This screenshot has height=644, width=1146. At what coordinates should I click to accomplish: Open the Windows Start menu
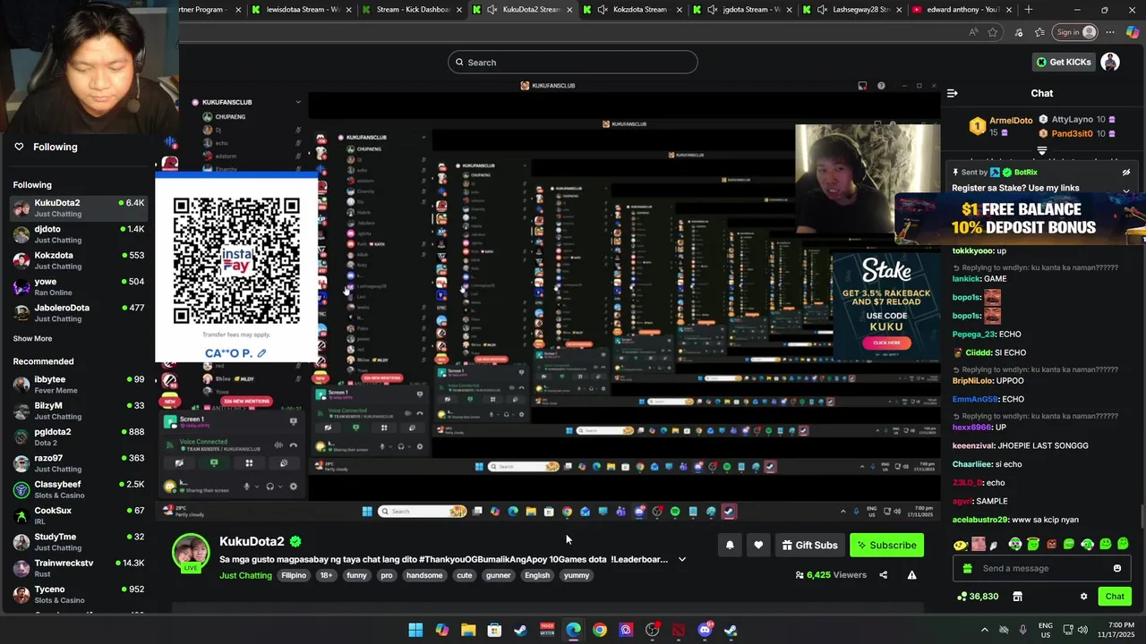[x=415, y=630]
